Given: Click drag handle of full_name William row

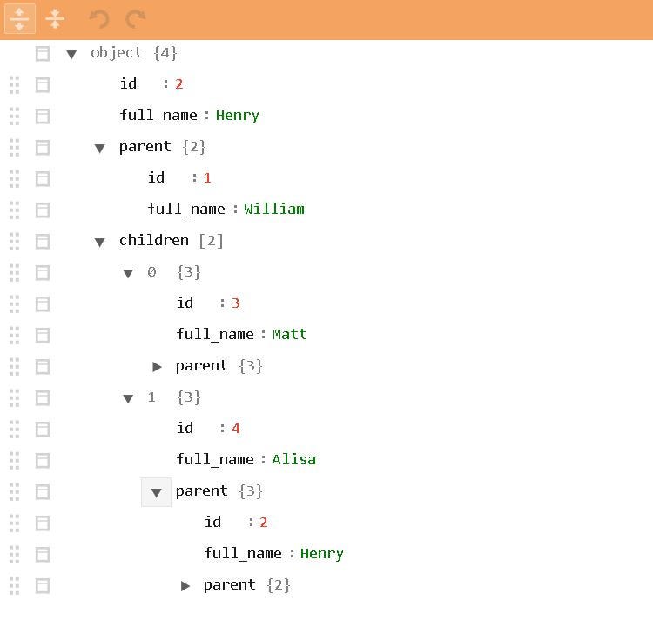Looking at the screenshot, I should click(14, 210).
